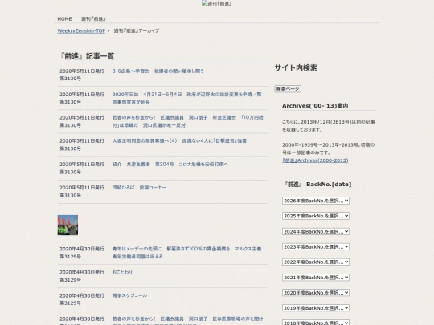Open the 週刊『前進』 navigation menu item
434x325 pixels.
pyautogui.click(x=93, y=19)
